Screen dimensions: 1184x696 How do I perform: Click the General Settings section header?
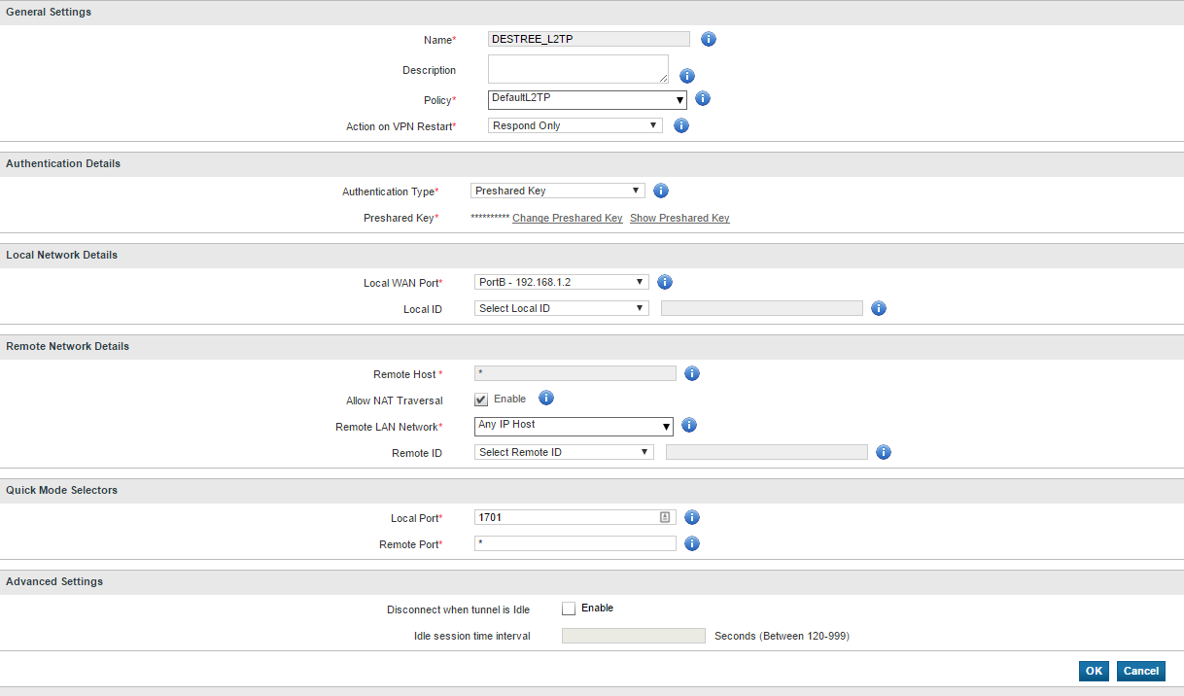pyautogui.click(x=592, y=12)
